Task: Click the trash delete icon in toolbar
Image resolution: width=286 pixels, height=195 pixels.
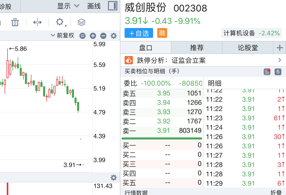Action: 15,22
